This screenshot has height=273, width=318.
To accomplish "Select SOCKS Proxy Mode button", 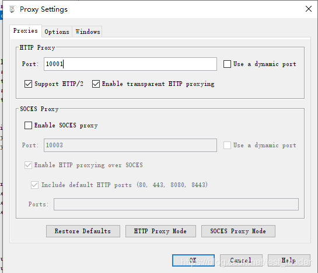I will tap(238, 231).
